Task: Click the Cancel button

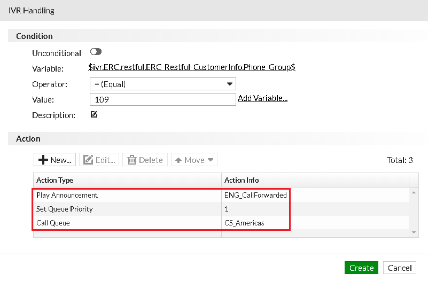Action: pyautogui.click(x=400, y=268)
